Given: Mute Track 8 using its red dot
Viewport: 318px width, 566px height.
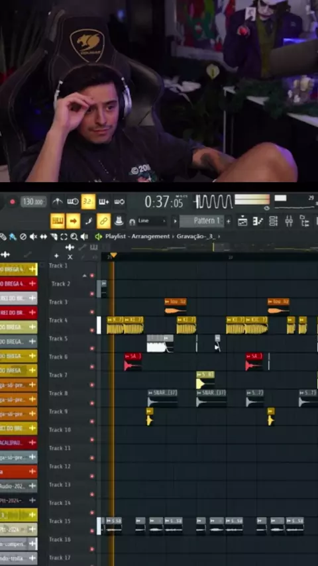Looking at the screenshot, I should [x=91, y=403].
